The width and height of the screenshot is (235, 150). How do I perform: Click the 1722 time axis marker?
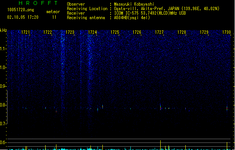(48, 32)
